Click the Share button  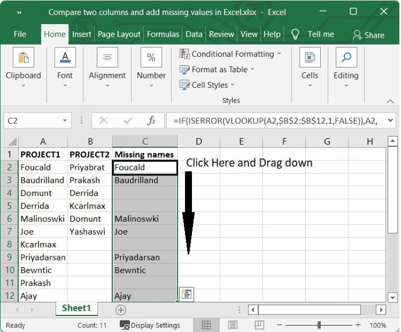click(368, 35)
